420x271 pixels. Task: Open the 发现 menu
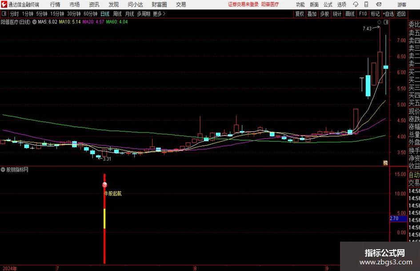[x=114, y=4]
